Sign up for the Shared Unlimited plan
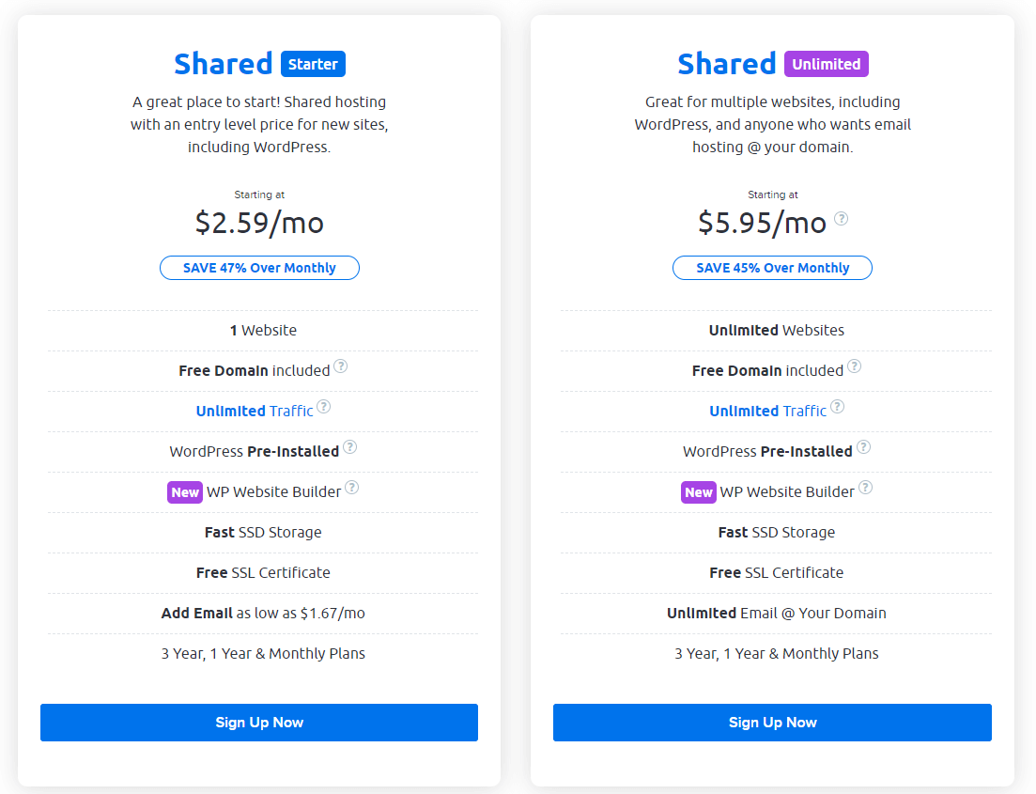1036x794 pixels. (772, 723)
